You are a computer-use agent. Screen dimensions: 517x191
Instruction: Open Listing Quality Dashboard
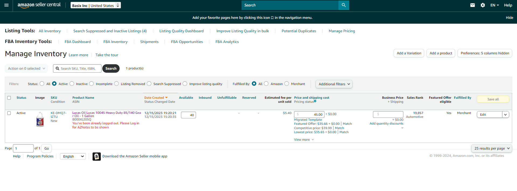[181, 31]
